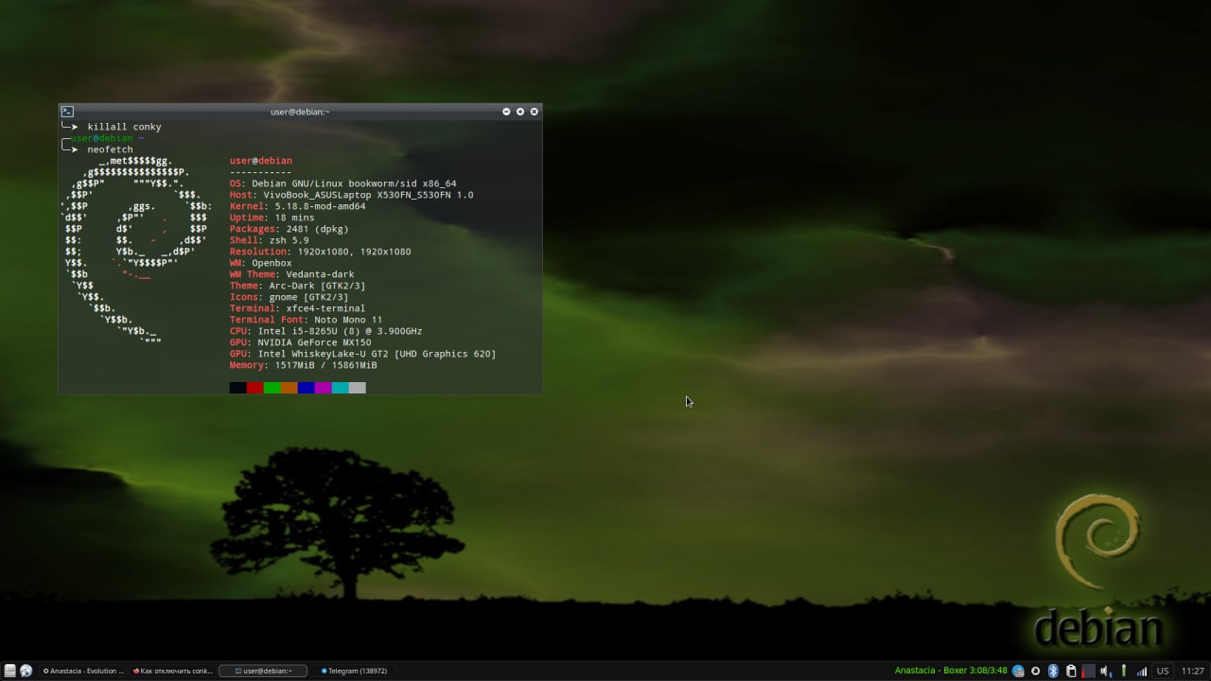Viewport: 1211px width, 681px height.
Task: Click the 'Icons: gnome [GTK2/3]' line
Action: click(x=290, y=297)
